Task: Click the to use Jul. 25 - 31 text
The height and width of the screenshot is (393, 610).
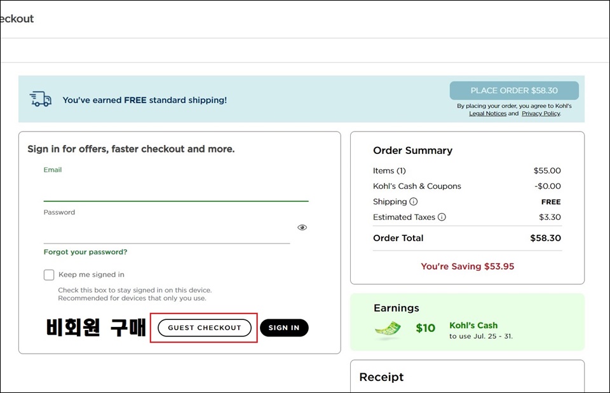Action: coord(481,336)
